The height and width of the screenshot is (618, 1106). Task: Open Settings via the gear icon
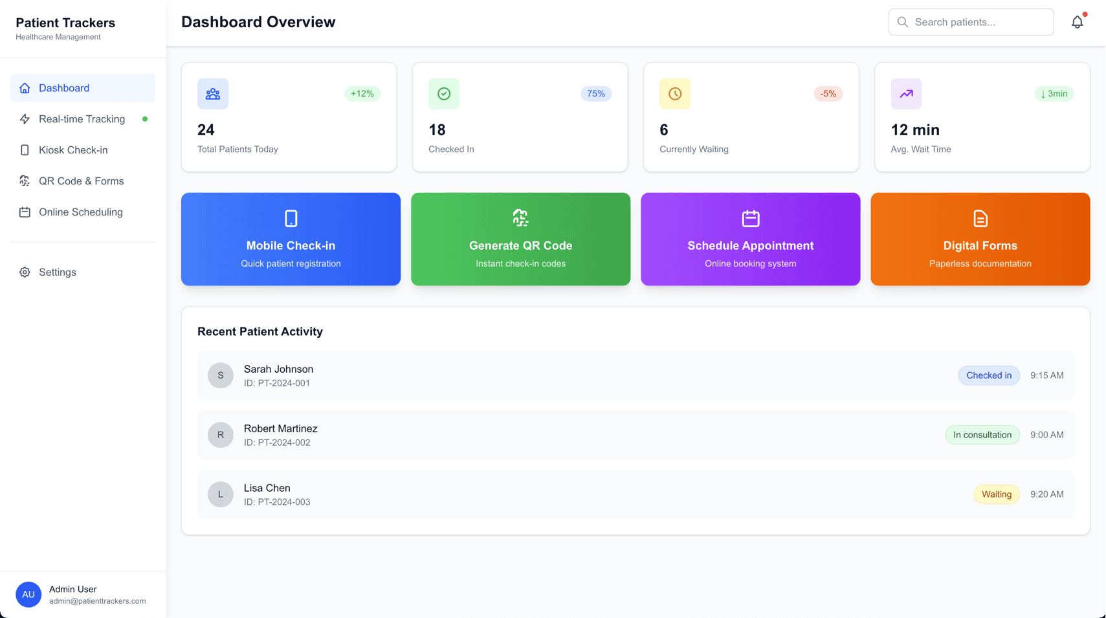coord(25,272)
